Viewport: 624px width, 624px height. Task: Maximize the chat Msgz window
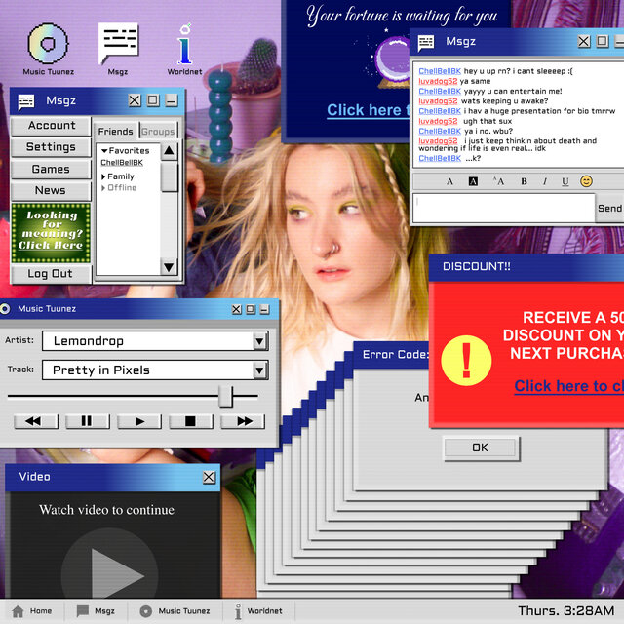[x=603, y=41]
